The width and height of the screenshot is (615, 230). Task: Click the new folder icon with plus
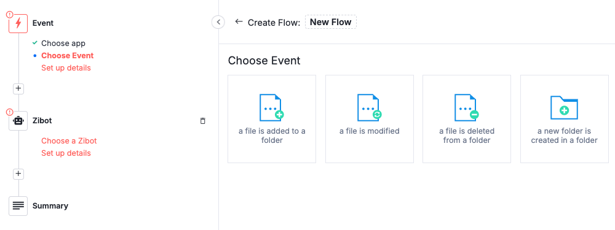565,107
